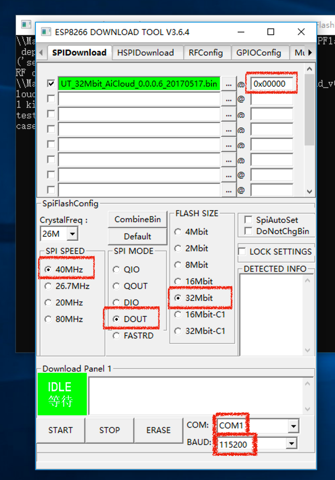Screen dimensions: 335x480
Task: Click the 0x00000 address field
Action: point(272,84)
